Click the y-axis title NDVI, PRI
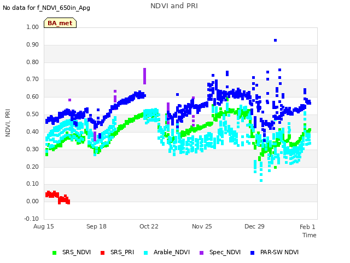 coord(8,123)
